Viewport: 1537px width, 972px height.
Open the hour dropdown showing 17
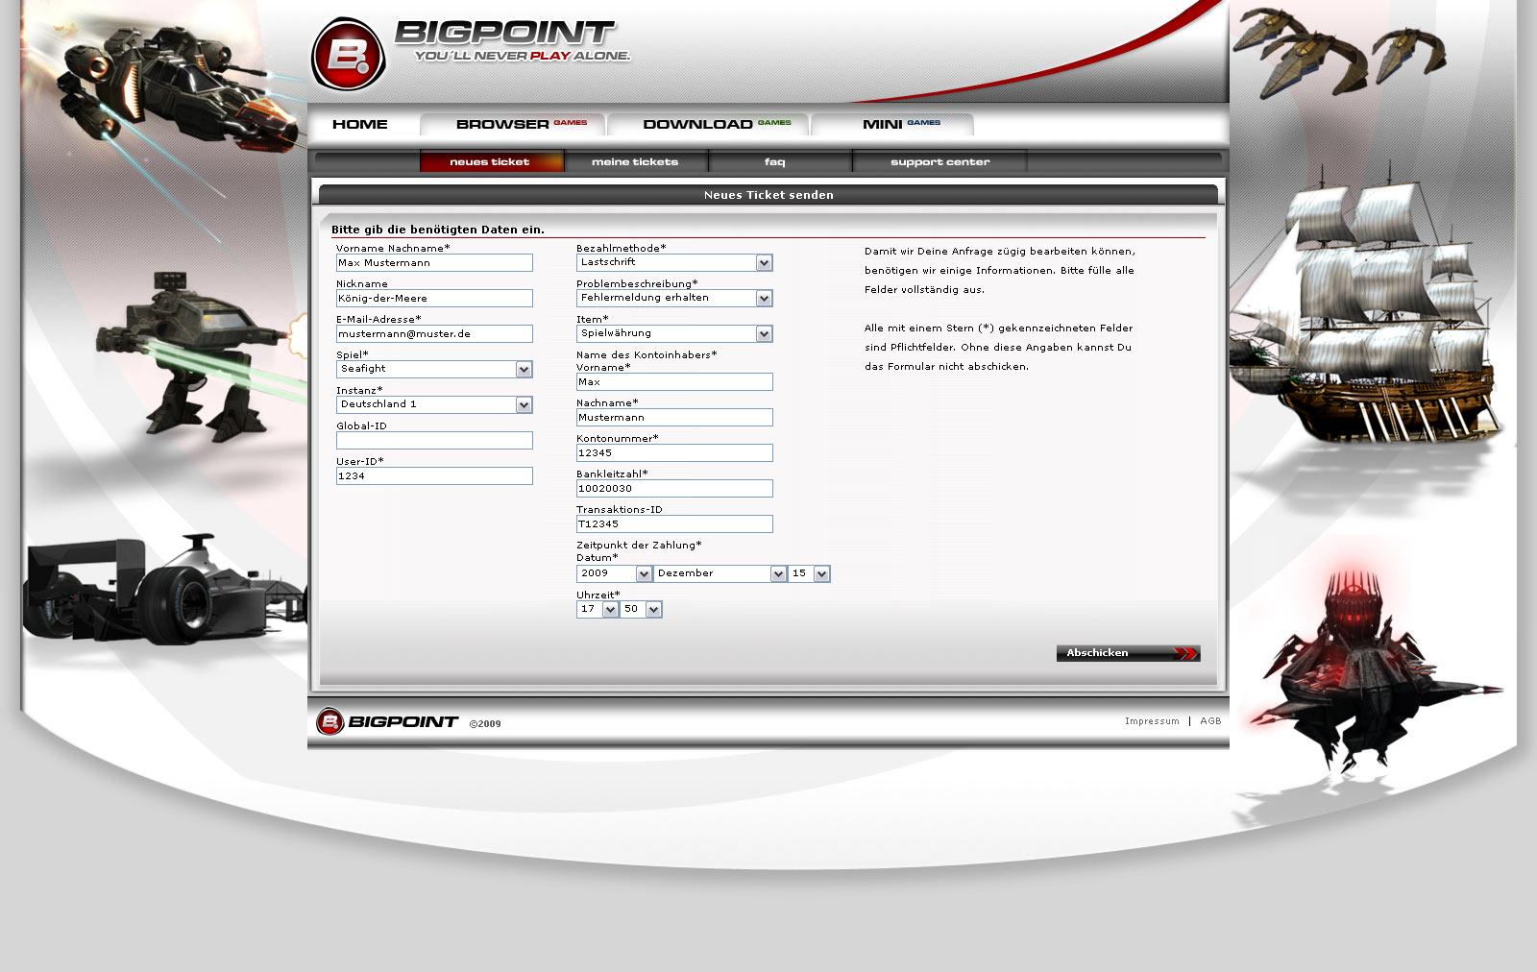(598, 609)
